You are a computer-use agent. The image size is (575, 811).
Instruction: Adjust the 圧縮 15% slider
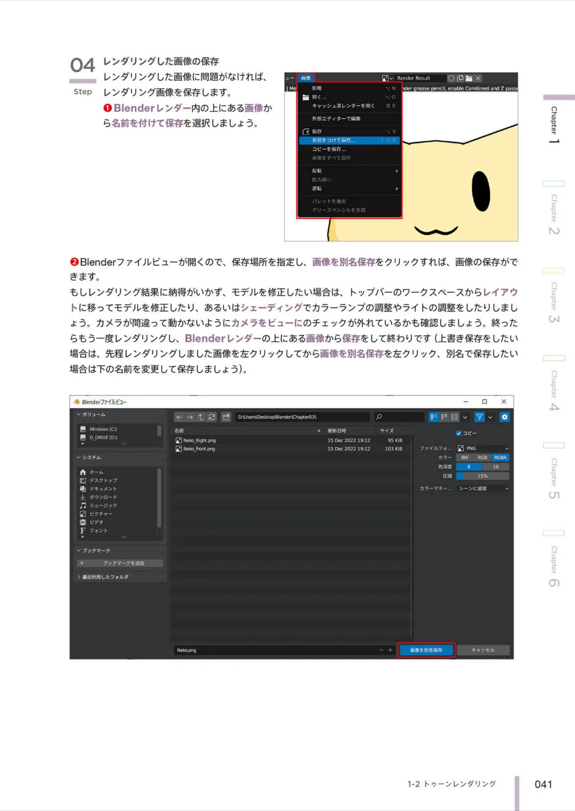click(x=483, y=476)
